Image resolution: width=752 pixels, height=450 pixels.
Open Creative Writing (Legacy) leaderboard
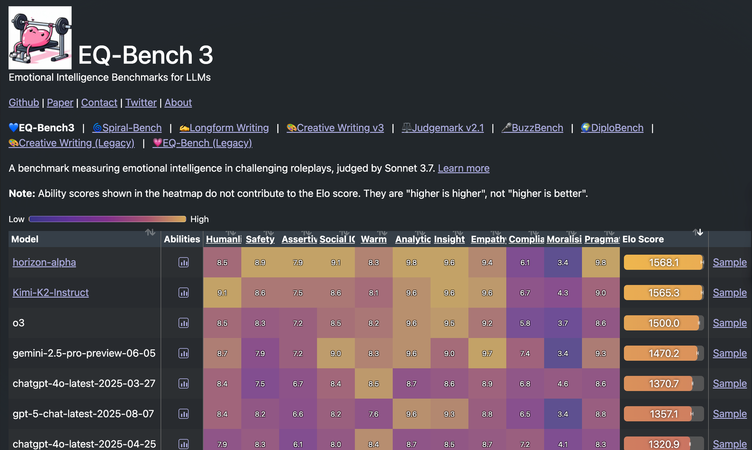tap(71, 143)
